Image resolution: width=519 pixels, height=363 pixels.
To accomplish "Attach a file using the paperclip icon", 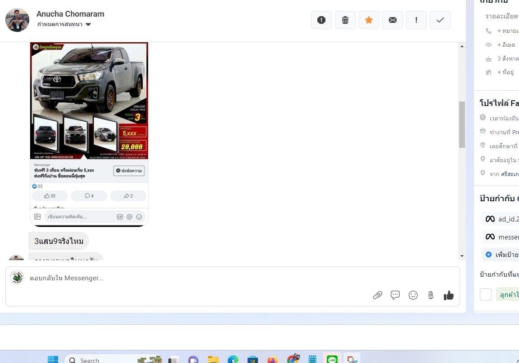I will tap(377, 295).
